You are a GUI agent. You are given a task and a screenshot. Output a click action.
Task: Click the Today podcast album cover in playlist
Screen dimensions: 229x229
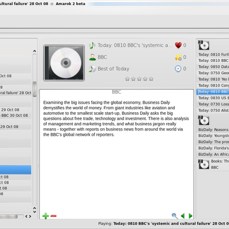(203, 45)
